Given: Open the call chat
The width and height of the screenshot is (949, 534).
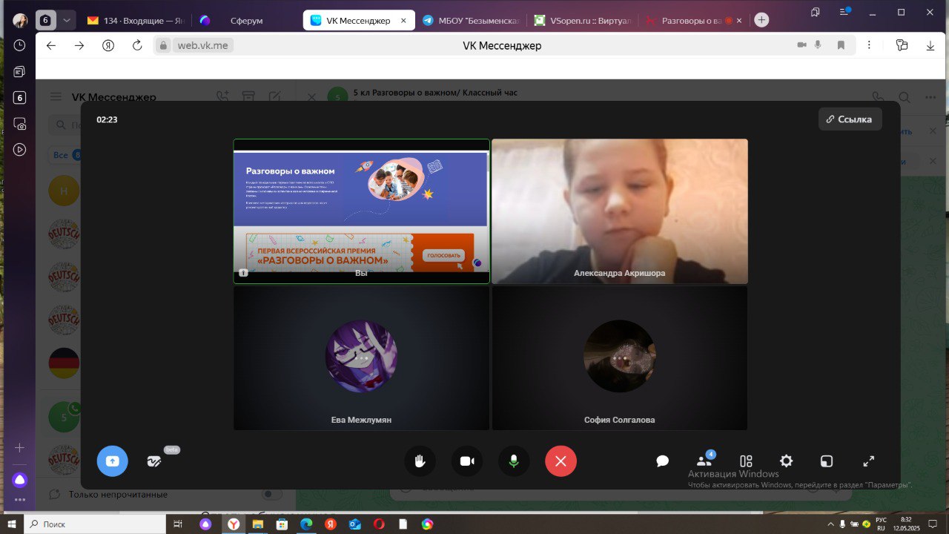Looking at the screenshot, I should (663, 461).
